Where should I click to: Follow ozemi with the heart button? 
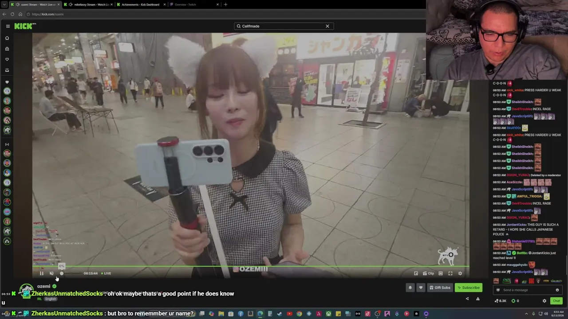click(x=421, y=288)
